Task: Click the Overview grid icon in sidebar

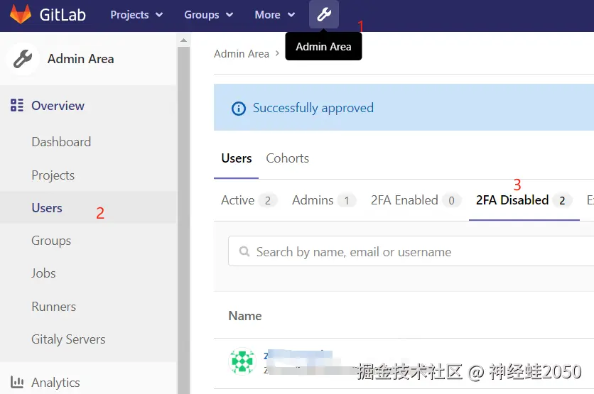Action: point(17,105)
